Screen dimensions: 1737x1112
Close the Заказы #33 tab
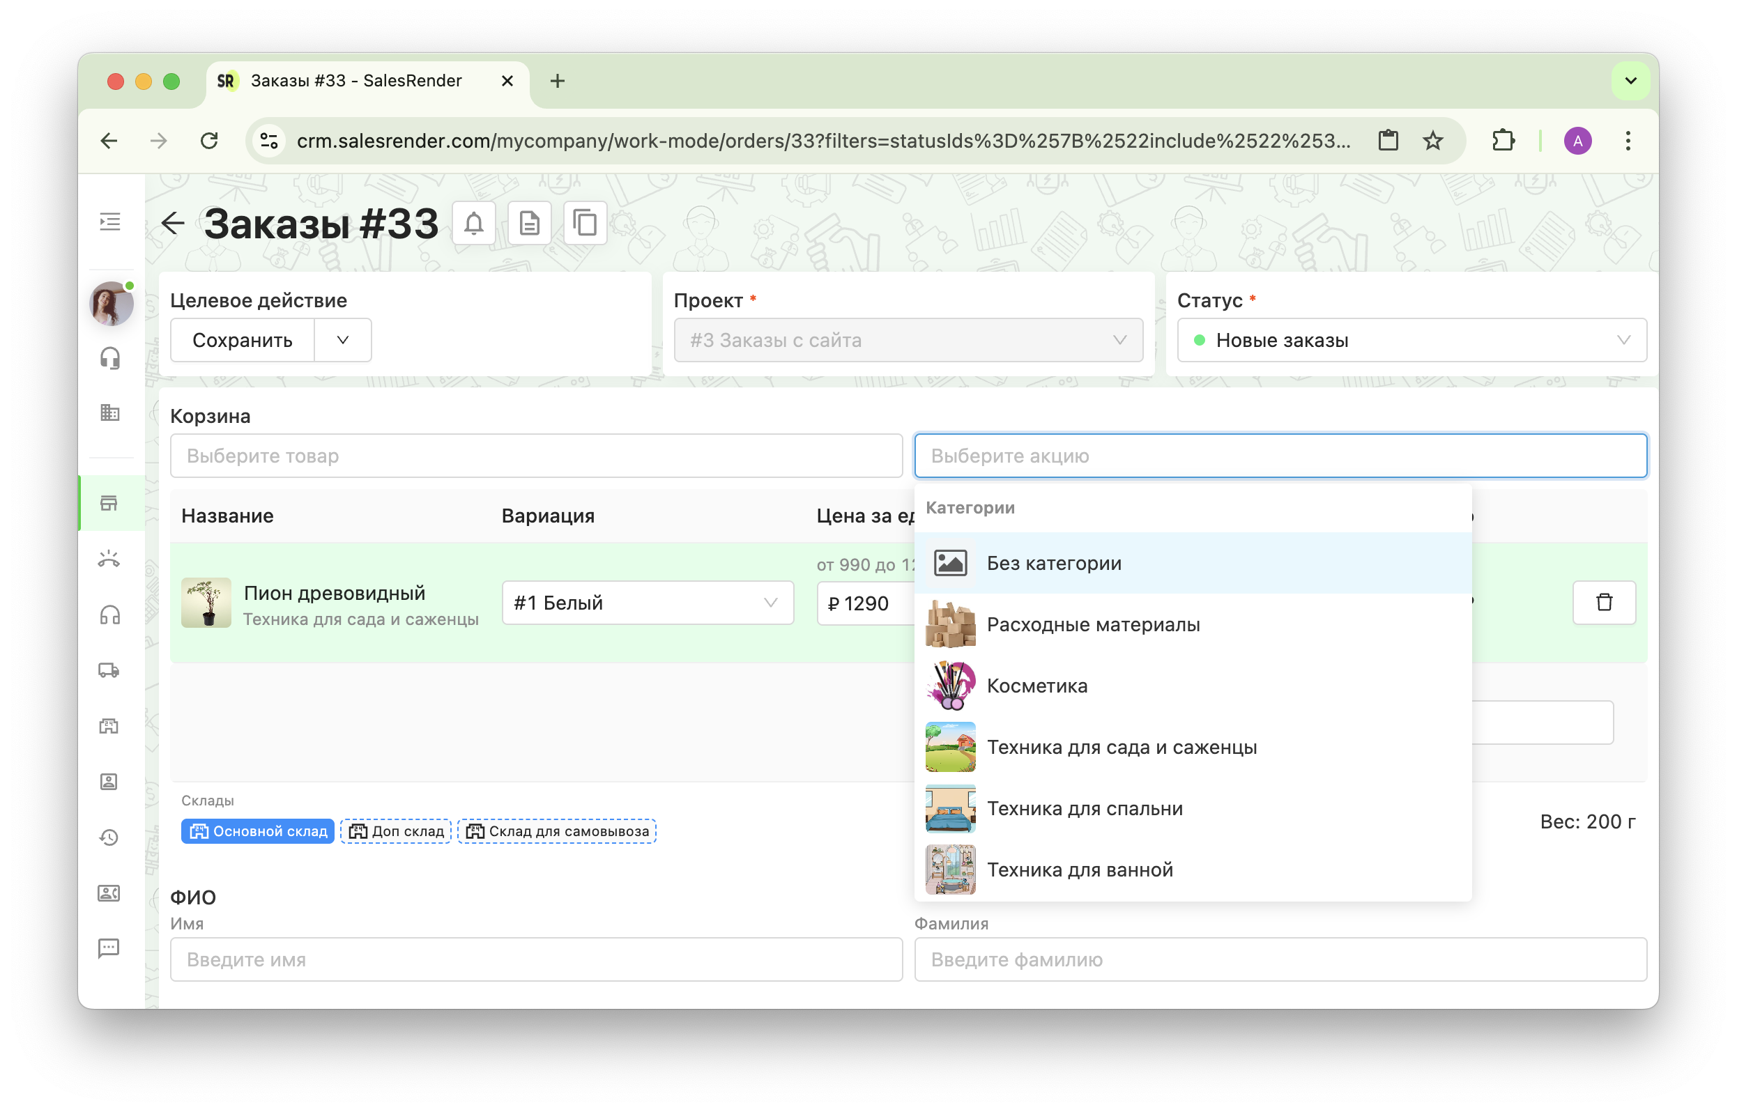(x=507, y=81)
